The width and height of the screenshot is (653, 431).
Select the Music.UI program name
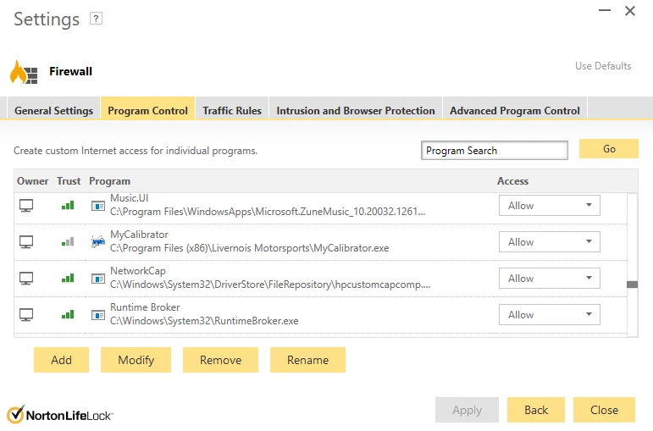coord(129,198)
